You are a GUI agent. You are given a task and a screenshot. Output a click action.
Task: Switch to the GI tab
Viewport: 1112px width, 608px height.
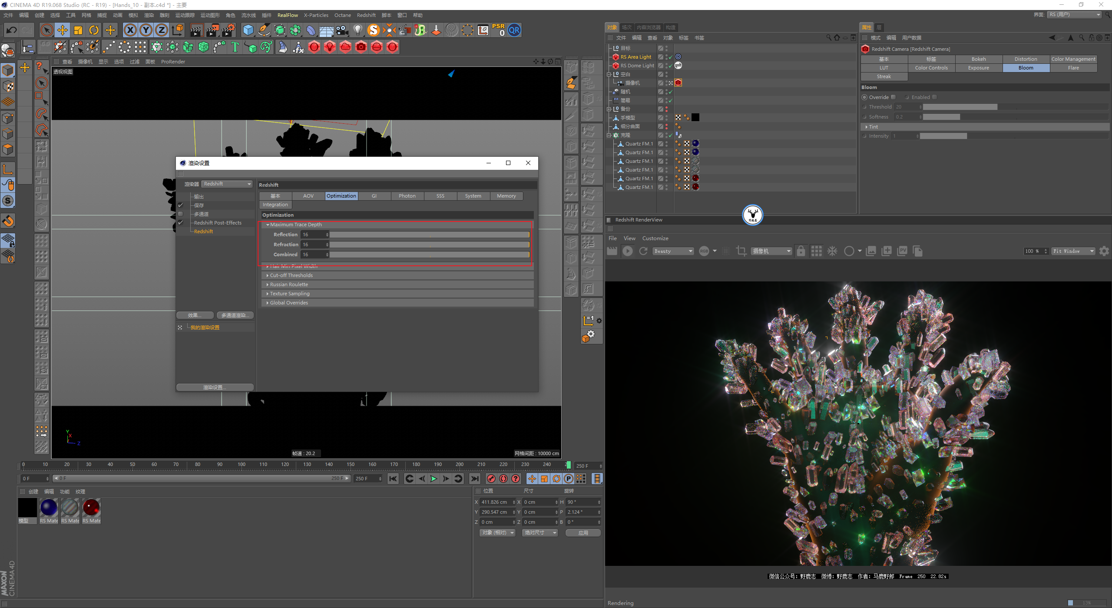pos(374,196)
